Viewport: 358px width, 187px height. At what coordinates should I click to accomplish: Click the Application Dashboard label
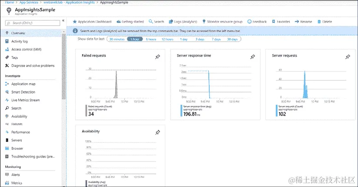(x=95, y=22)
